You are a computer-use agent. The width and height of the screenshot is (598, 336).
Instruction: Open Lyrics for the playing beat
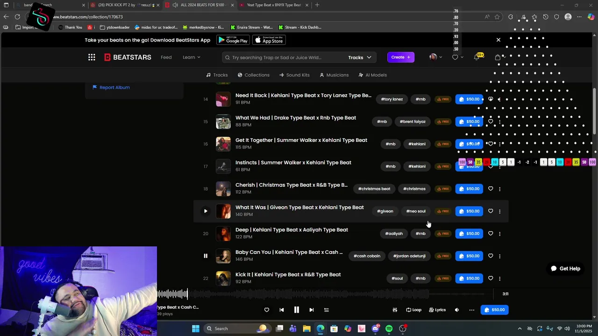(438, 310)
